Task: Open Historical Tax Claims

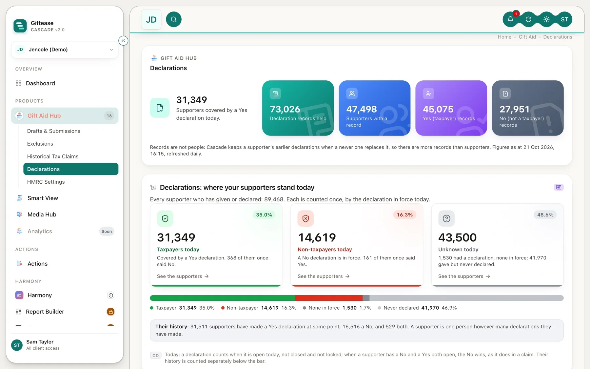Action: 71,156
